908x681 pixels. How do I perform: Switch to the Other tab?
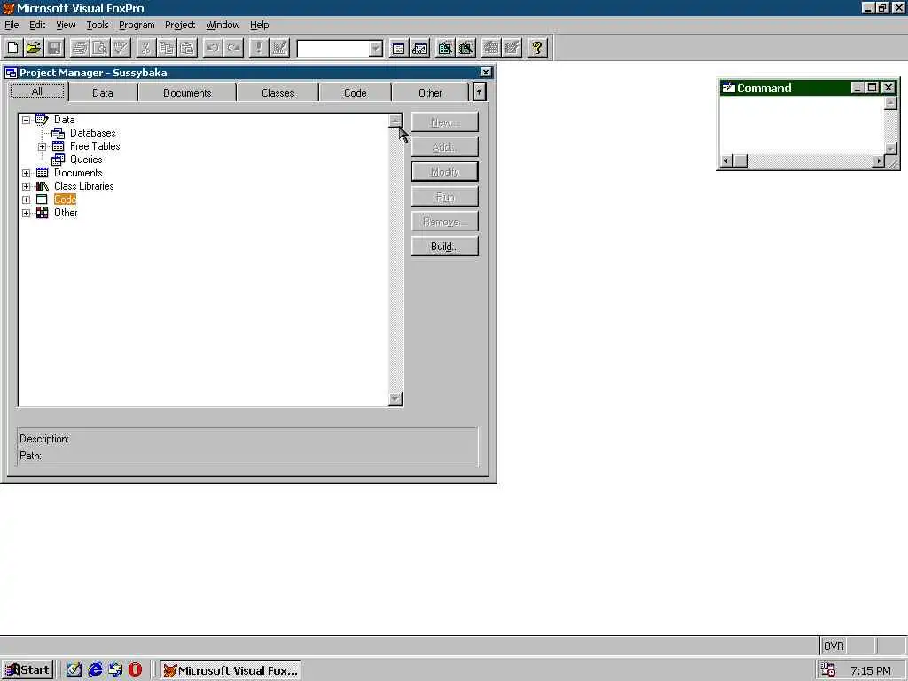click(x=430, y=92)
